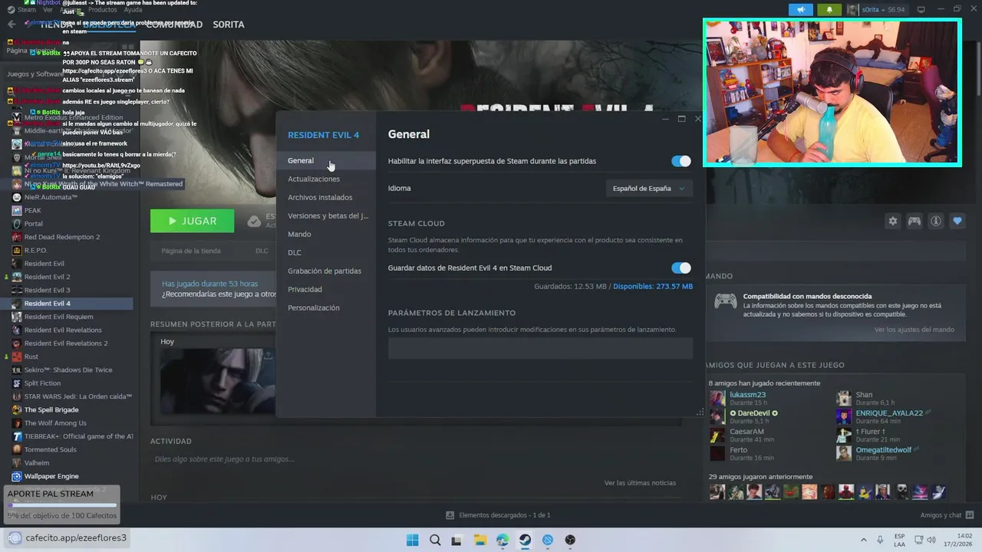Select Sekiro: Shadows Die Twice
982x552 pixels.
[x=68, y=370]
